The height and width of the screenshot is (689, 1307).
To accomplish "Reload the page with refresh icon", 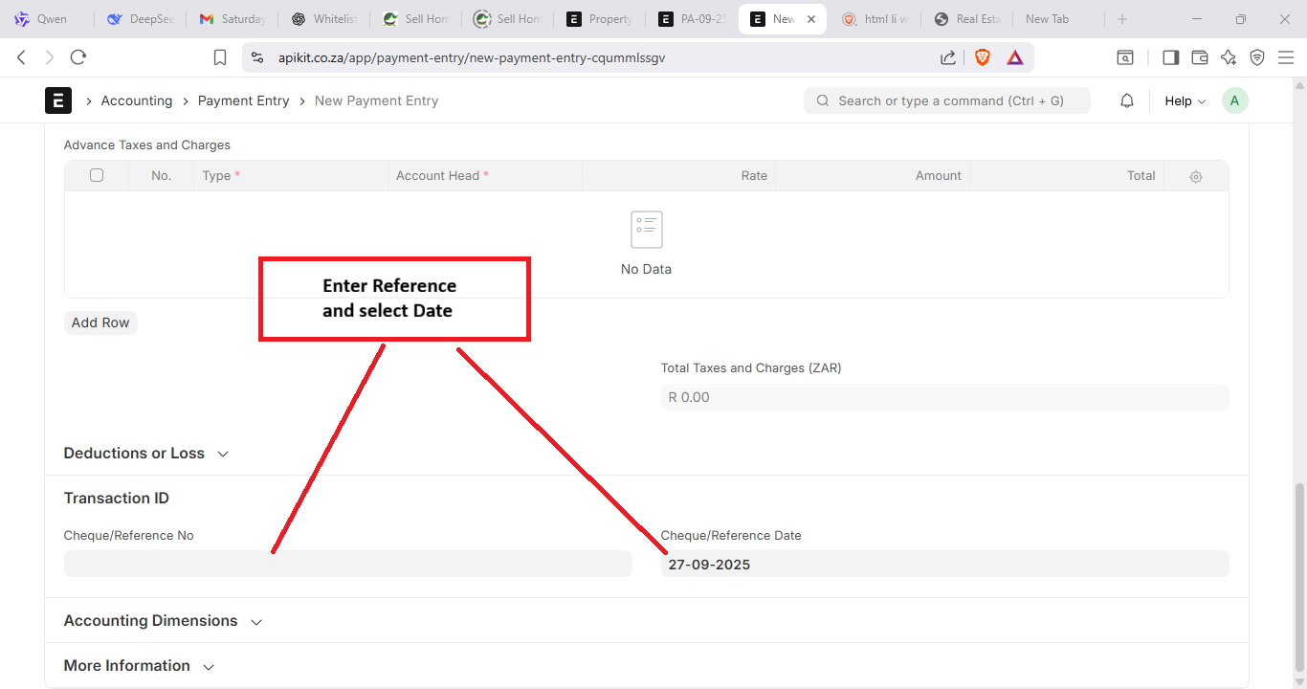I will [78, 57].
